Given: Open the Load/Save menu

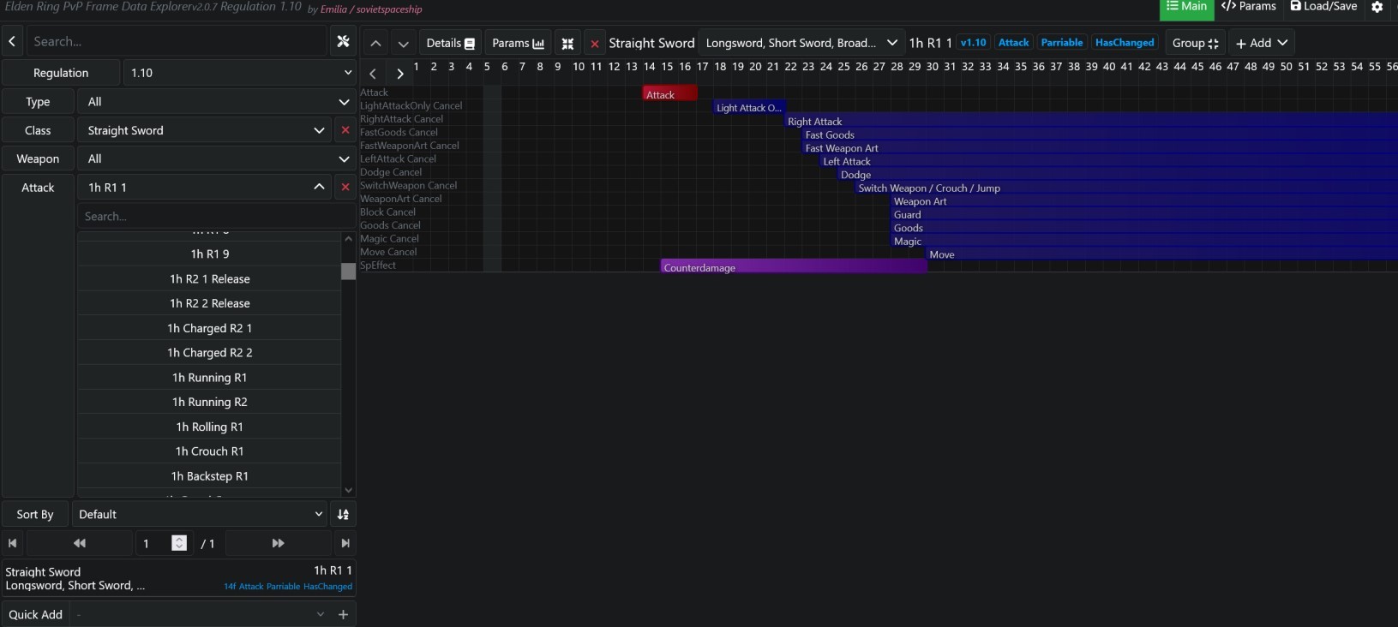Looking at the screenshot, I should pyautogui.click(x=1323, y=7).
